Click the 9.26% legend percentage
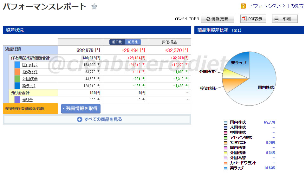 (x=271, y=143)
